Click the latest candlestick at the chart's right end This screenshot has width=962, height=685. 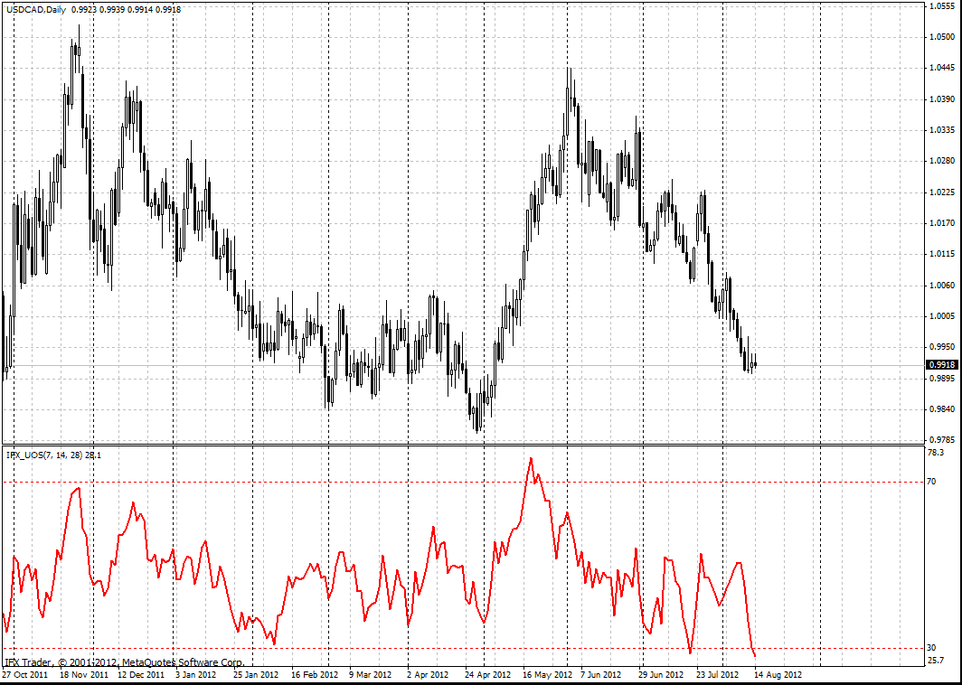[754, 364]
